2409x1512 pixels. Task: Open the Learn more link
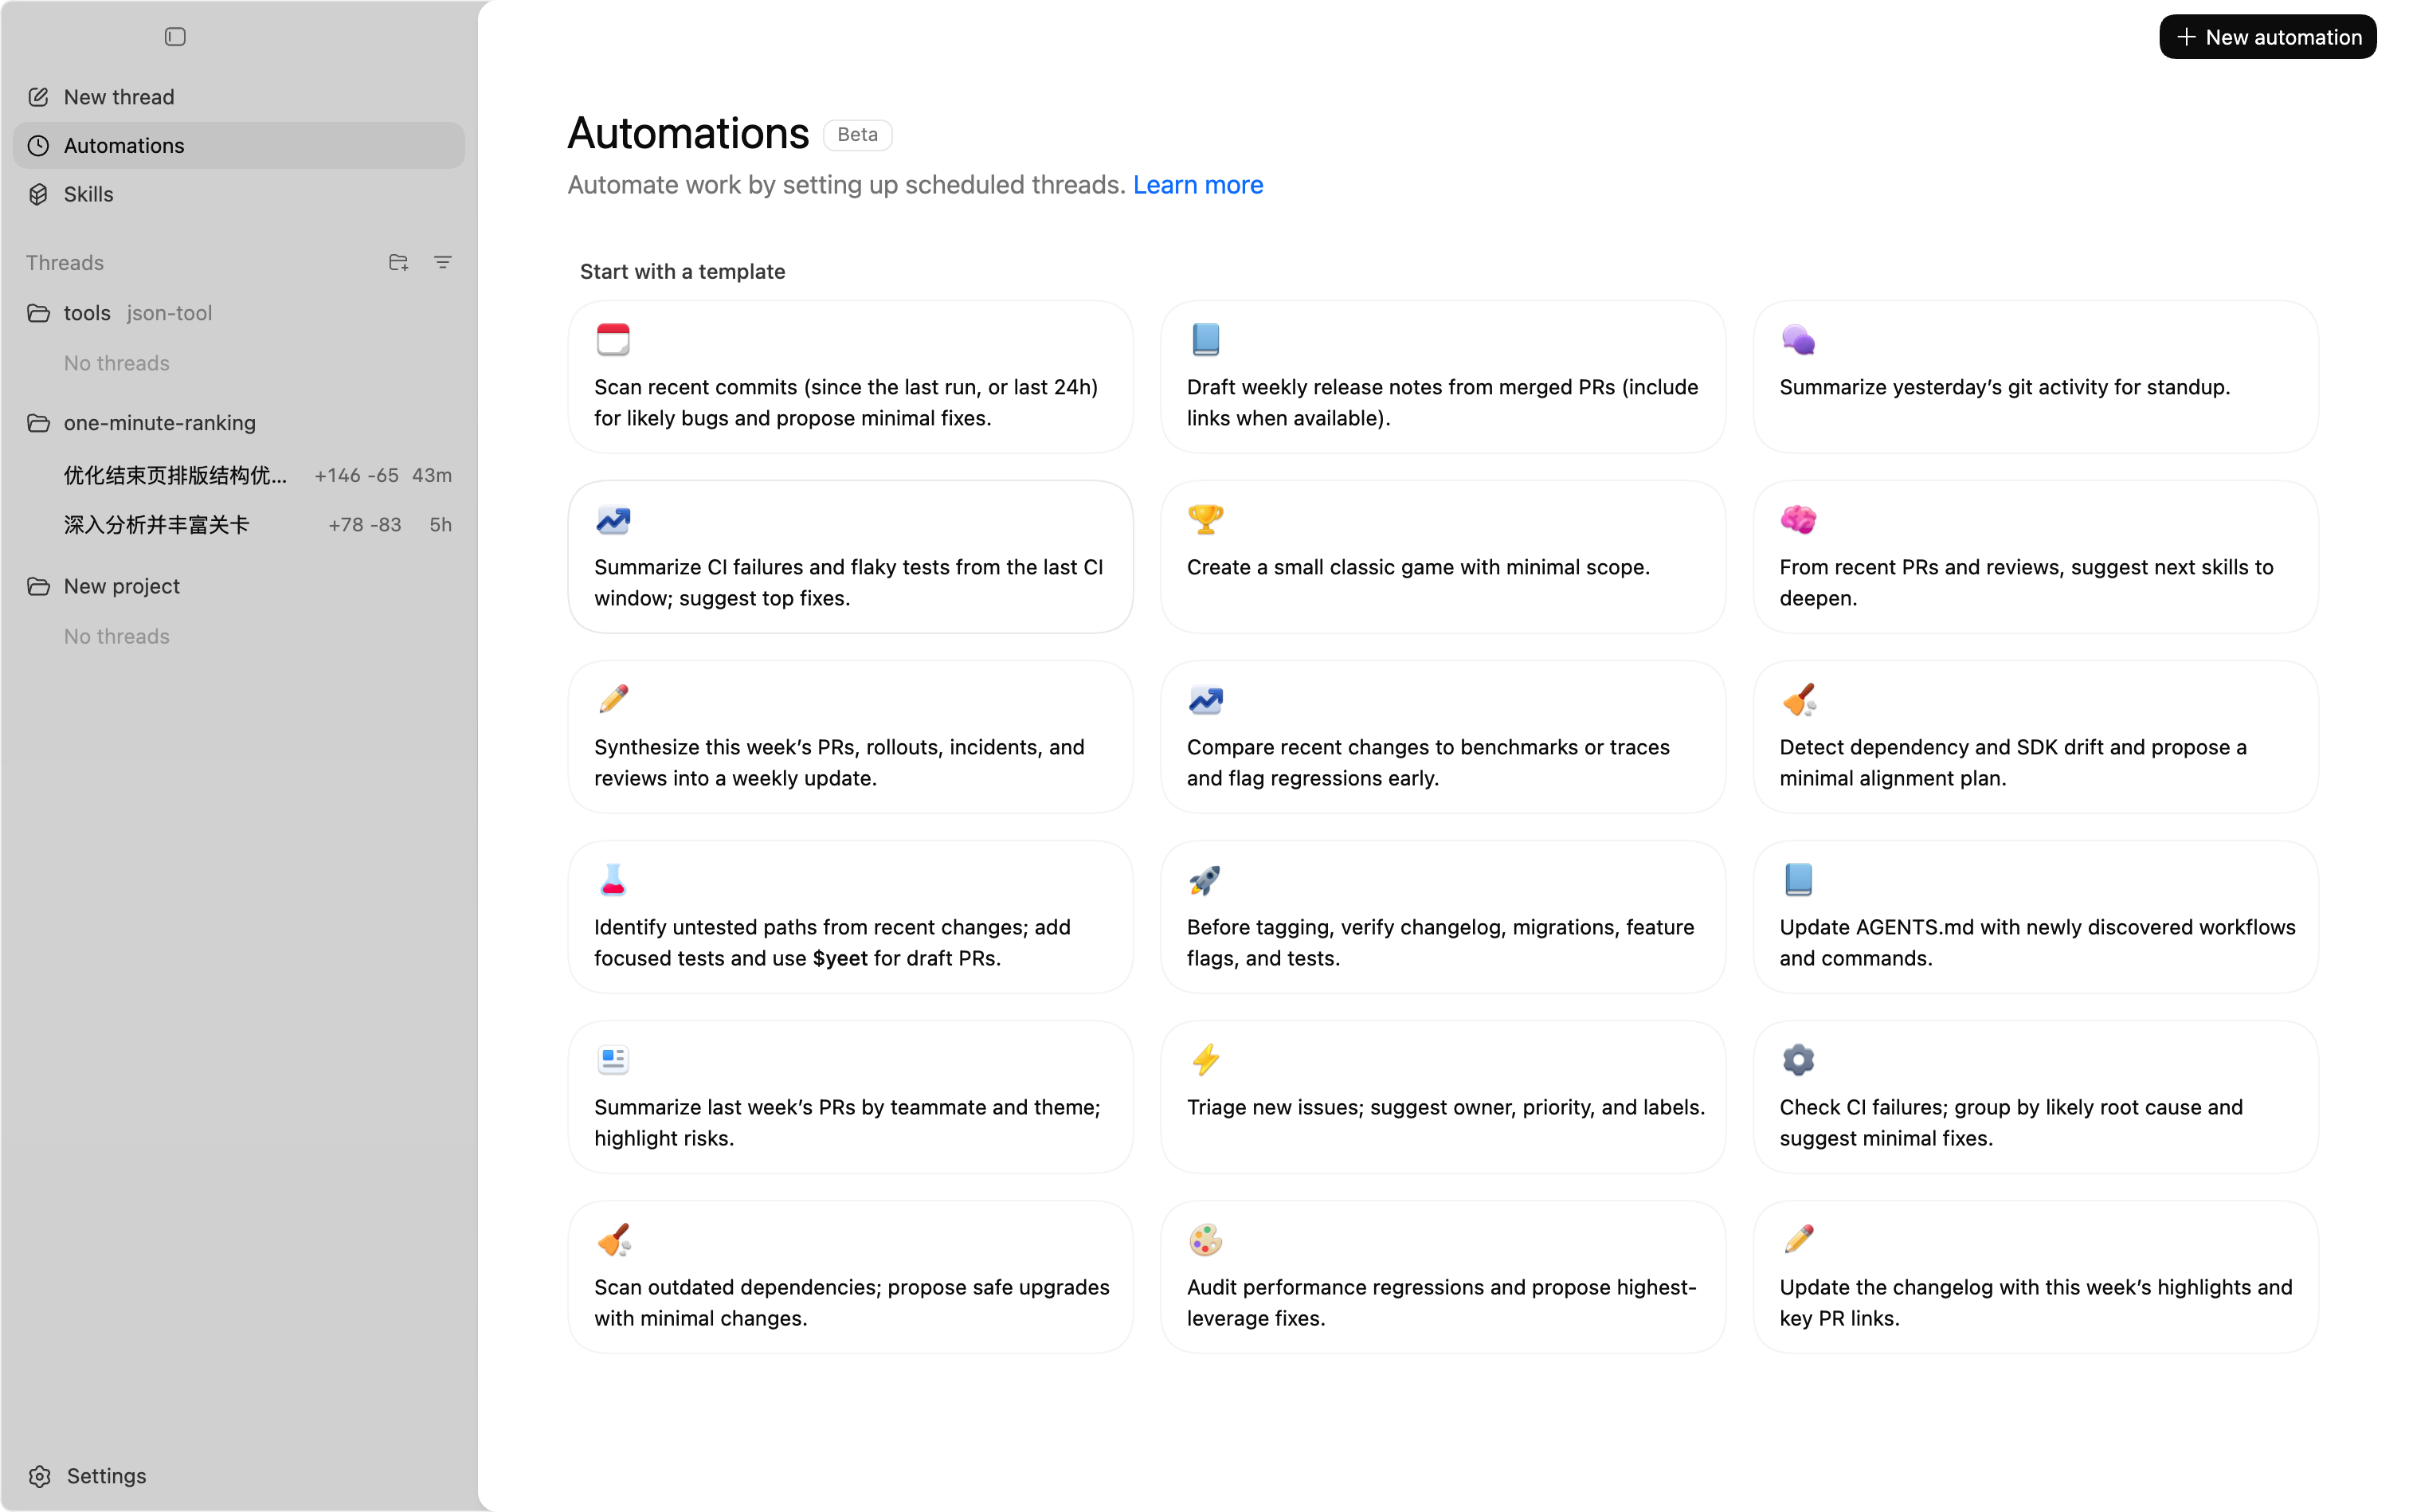tap(1197, 185)
